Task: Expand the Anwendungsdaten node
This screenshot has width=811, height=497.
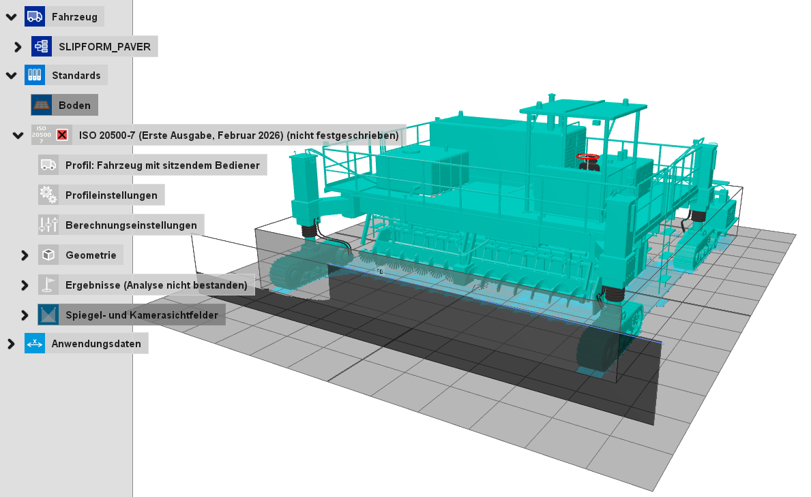Action: [x=11, y=344]
